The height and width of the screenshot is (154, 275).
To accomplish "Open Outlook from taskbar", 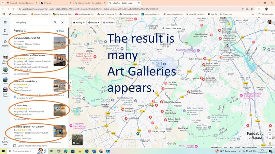I will pos(108,151).
